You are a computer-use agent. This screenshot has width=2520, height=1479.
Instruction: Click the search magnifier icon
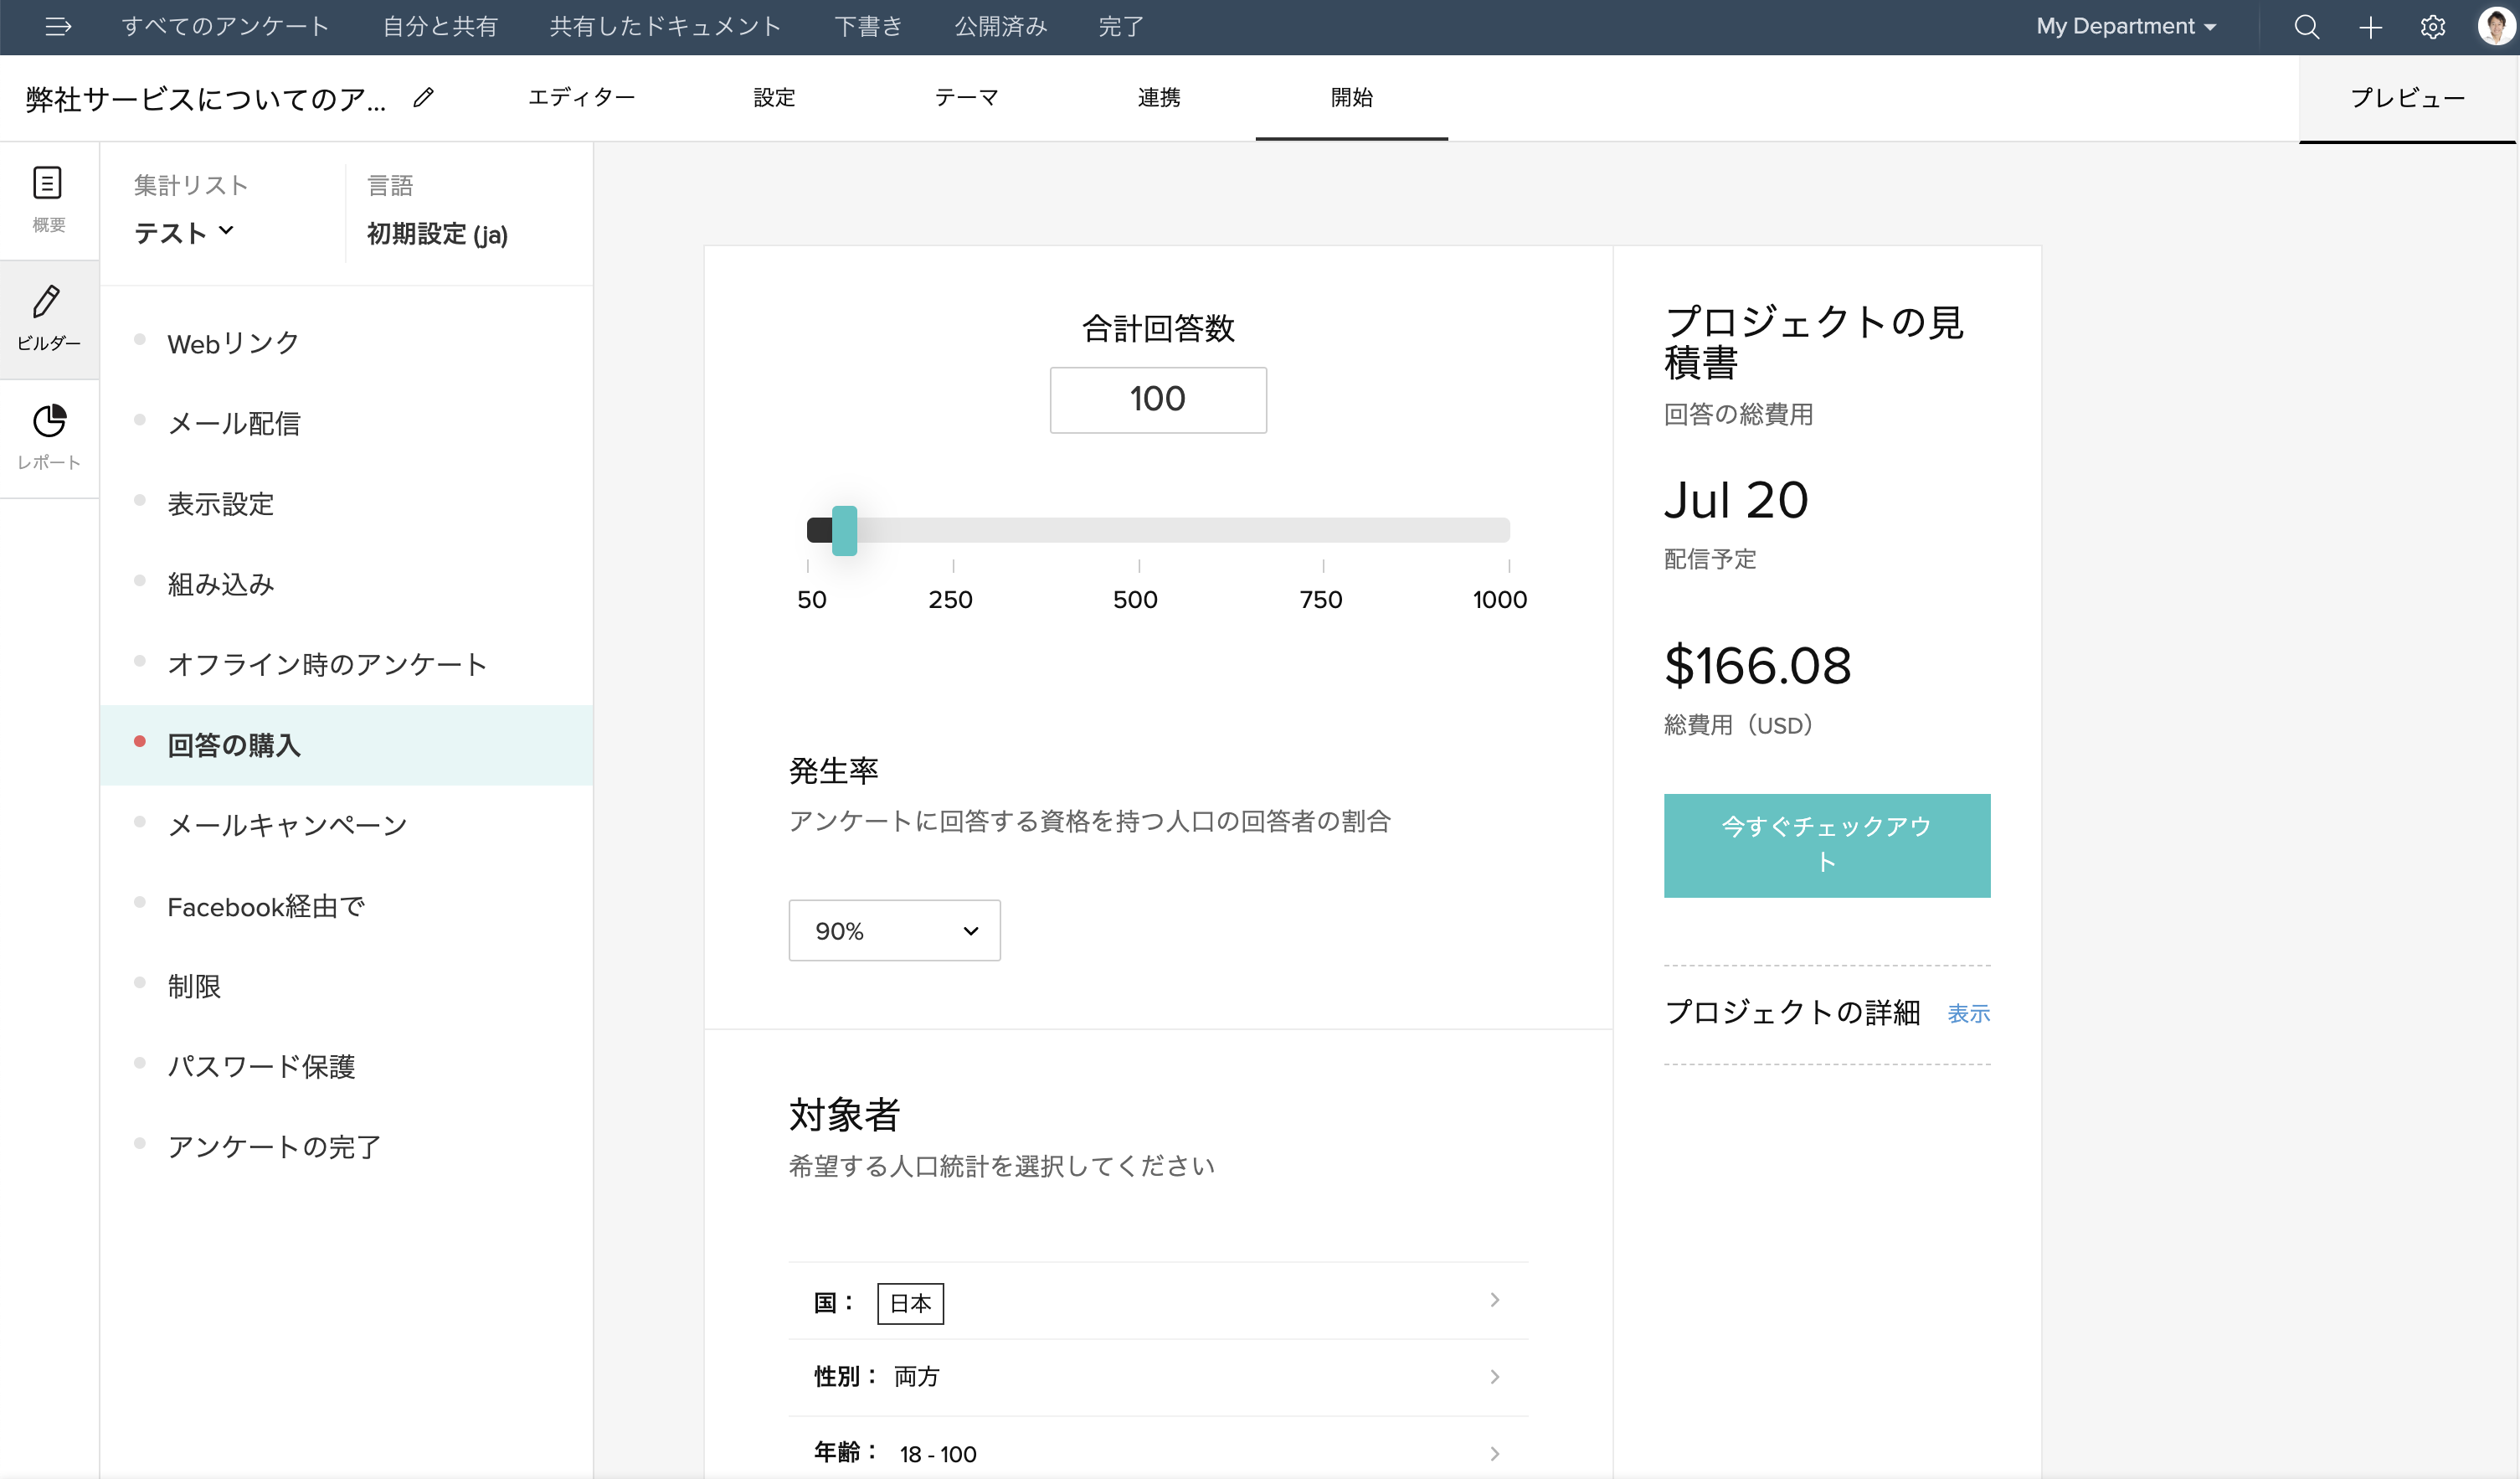(2306, 27)
